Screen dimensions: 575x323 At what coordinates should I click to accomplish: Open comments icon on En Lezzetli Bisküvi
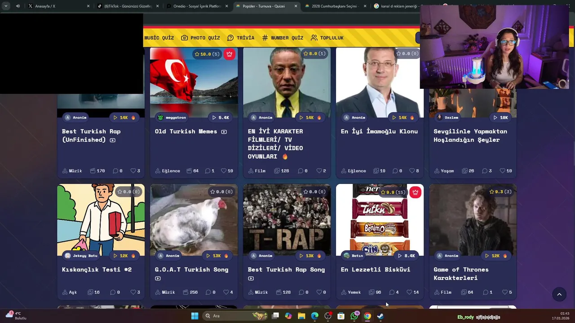click(x=392, y=292)
